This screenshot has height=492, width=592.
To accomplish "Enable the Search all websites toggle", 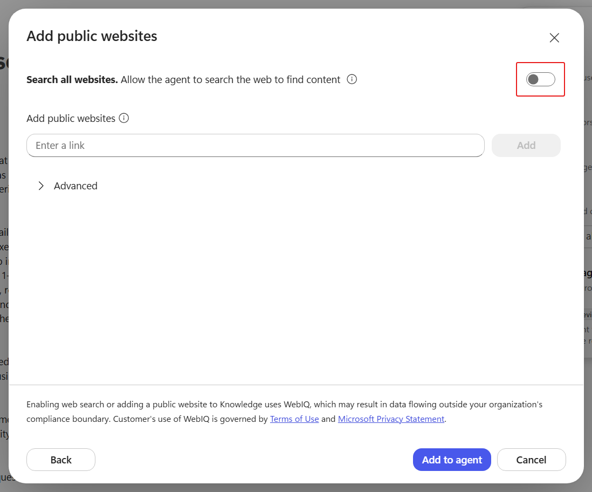I will coord(540,79).
